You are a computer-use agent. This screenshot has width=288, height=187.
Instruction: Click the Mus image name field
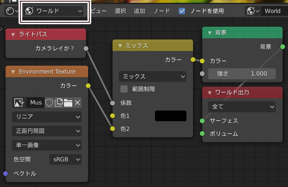pyautogui.click(x=35, y=102)
